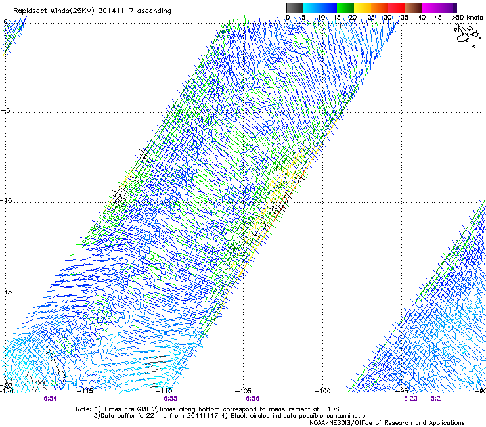Click the red 30-35 knots color swatch
The height and width of the screenshot is (427, 486).
click(397, 8)
